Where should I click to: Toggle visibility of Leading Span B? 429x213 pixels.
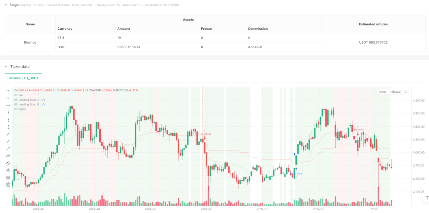16,104
